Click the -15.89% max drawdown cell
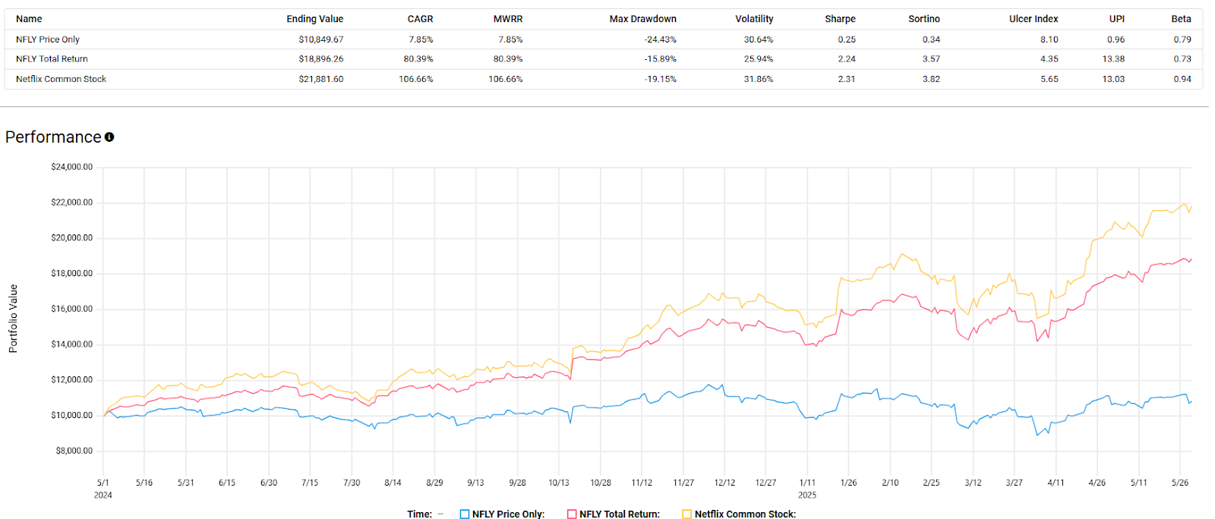This screenshot has height=519, width=1215. click(x=661, y=59)
